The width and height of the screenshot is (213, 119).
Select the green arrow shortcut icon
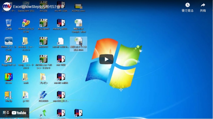44,113
